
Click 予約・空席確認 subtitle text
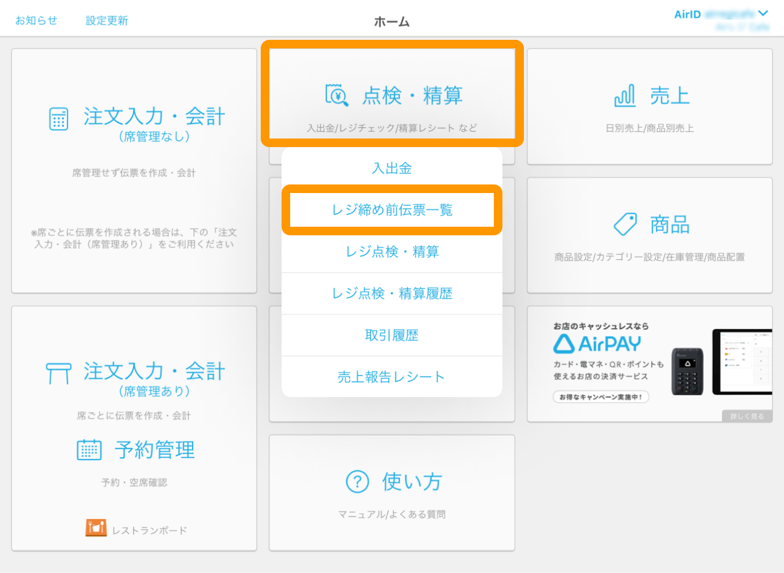134,482
